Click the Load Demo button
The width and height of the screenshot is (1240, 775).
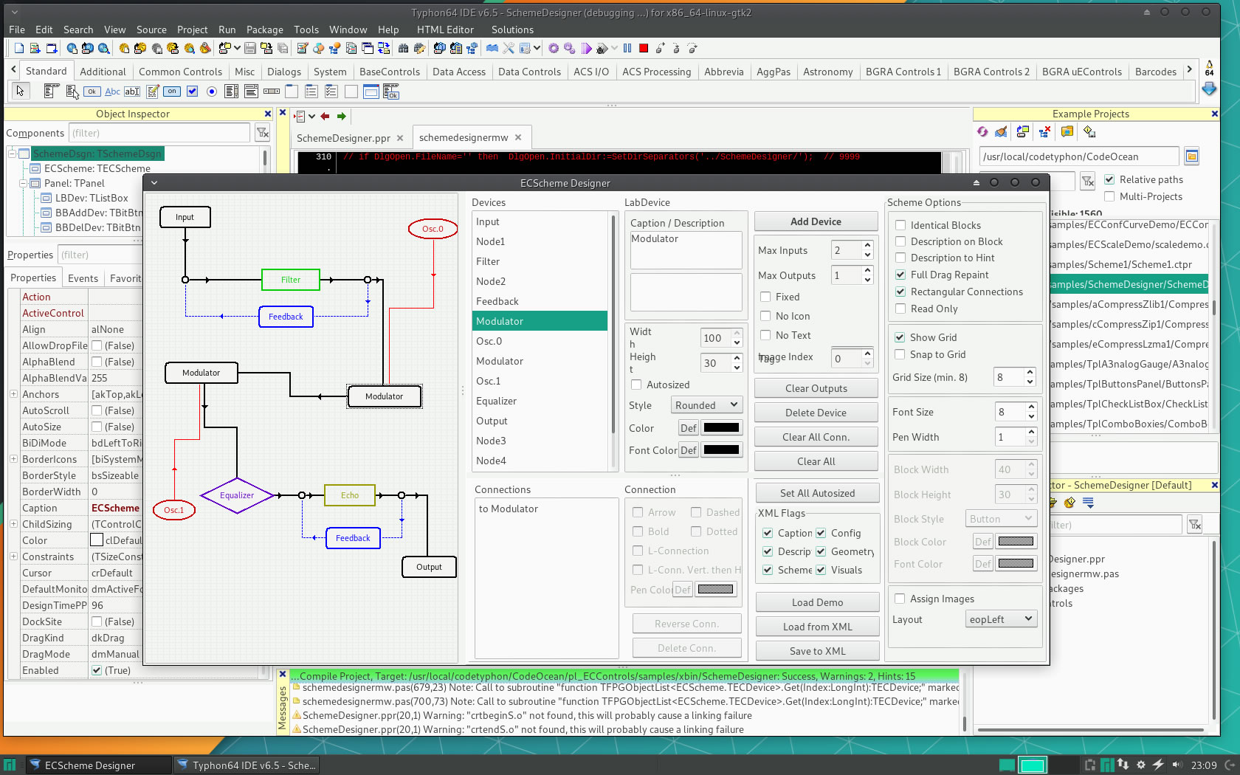pos(817,602)
